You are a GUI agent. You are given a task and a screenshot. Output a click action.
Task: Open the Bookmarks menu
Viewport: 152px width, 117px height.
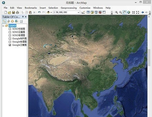click(31, 8)
